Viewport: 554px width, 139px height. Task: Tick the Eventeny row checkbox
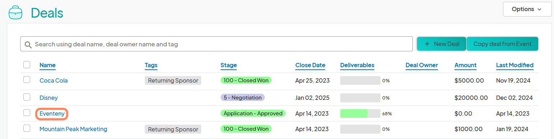(27, 113)
